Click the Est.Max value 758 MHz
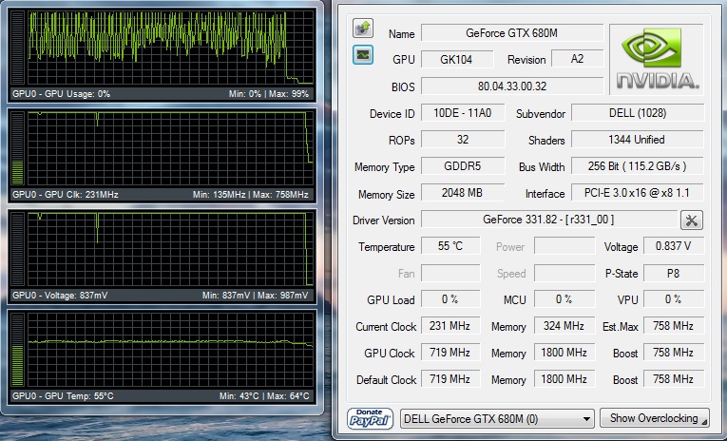727x441 pixels. pos(674,326)
